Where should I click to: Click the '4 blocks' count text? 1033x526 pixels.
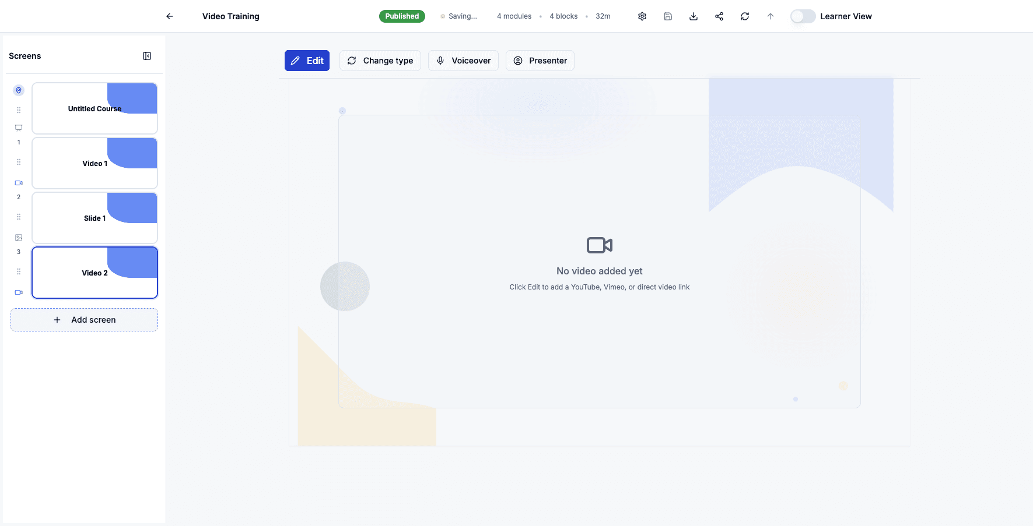[x=563, y=16]
